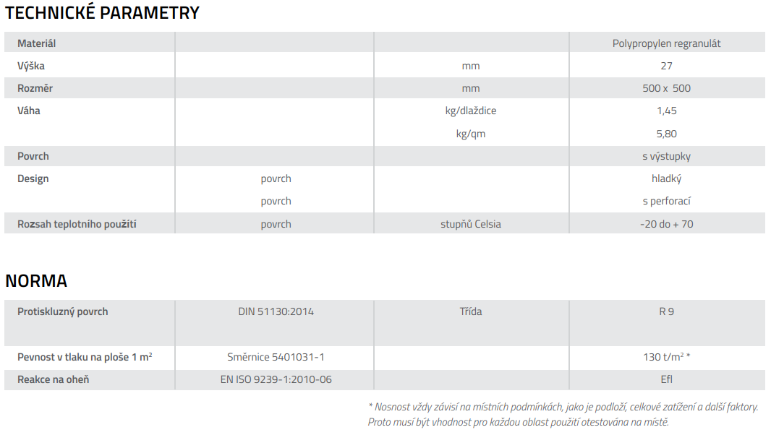Image resolution: width=771 pixels, height=435 pixels.
Task: Select the Rozsah teplotního použití label
Action: [x=77, y=224]
